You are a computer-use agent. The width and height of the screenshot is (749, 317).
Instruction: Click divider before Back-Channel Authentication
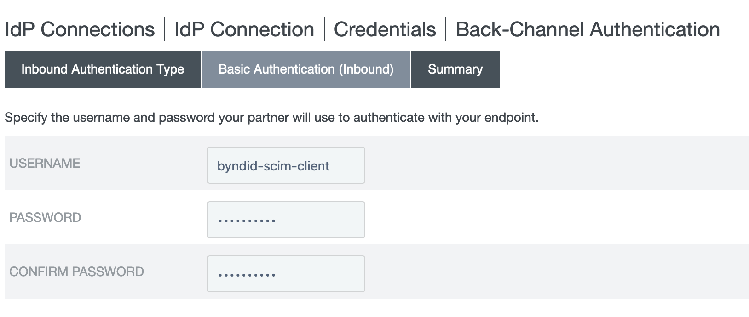click(446, 29)
